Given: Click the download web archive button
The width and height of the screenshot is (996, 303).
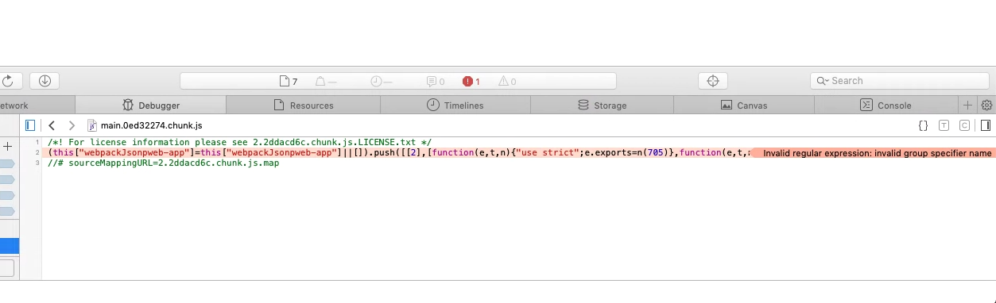Looking at the screenshot, I should pyautogui.click(x=45, y=81).
